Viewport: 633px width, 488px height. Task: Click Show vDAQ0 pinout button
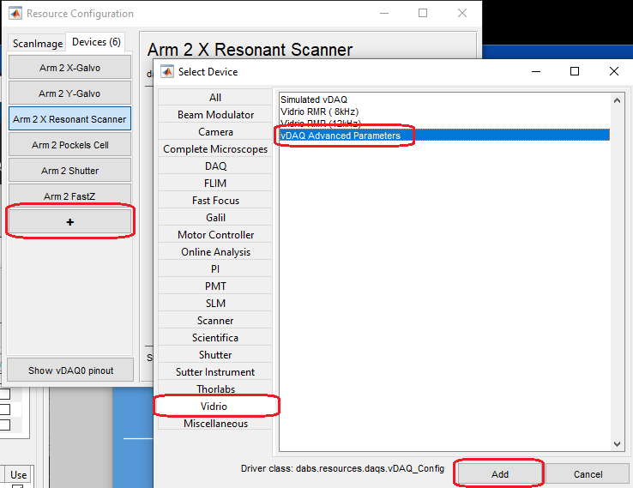click(x=69, y=371)
